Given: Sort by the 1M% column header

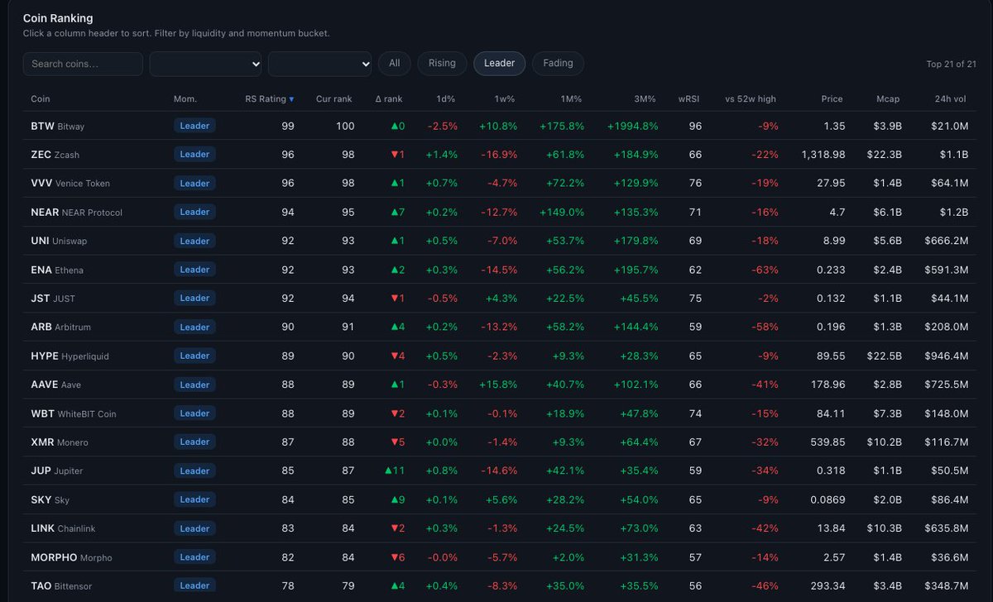Looking at the screenshot, I should click(571, 99).
